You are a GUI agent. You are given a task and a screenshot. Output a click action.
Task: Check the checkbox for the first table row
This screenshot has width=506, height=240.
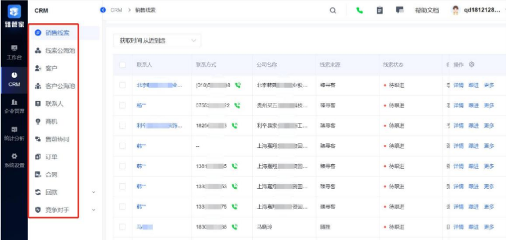[x=123, y=85]
